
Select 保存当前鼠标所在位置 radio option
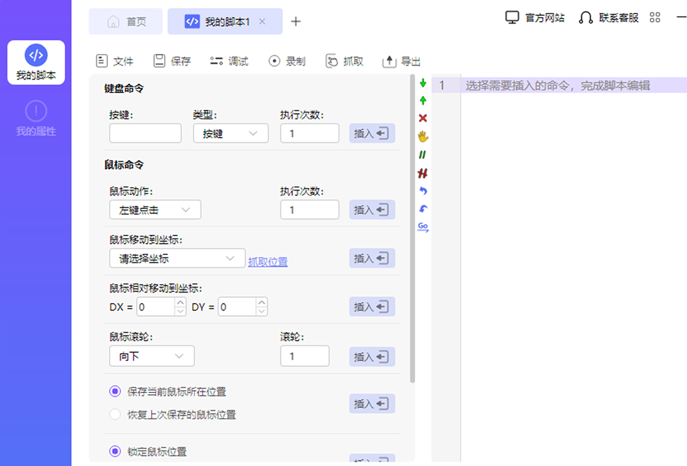115,391
